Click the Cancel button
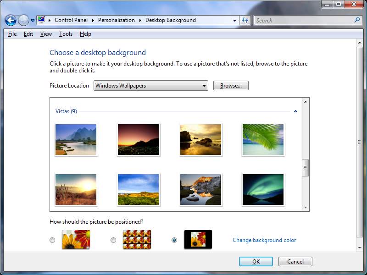The width and height of the screenshot is (367, 275). click(295, 261)
